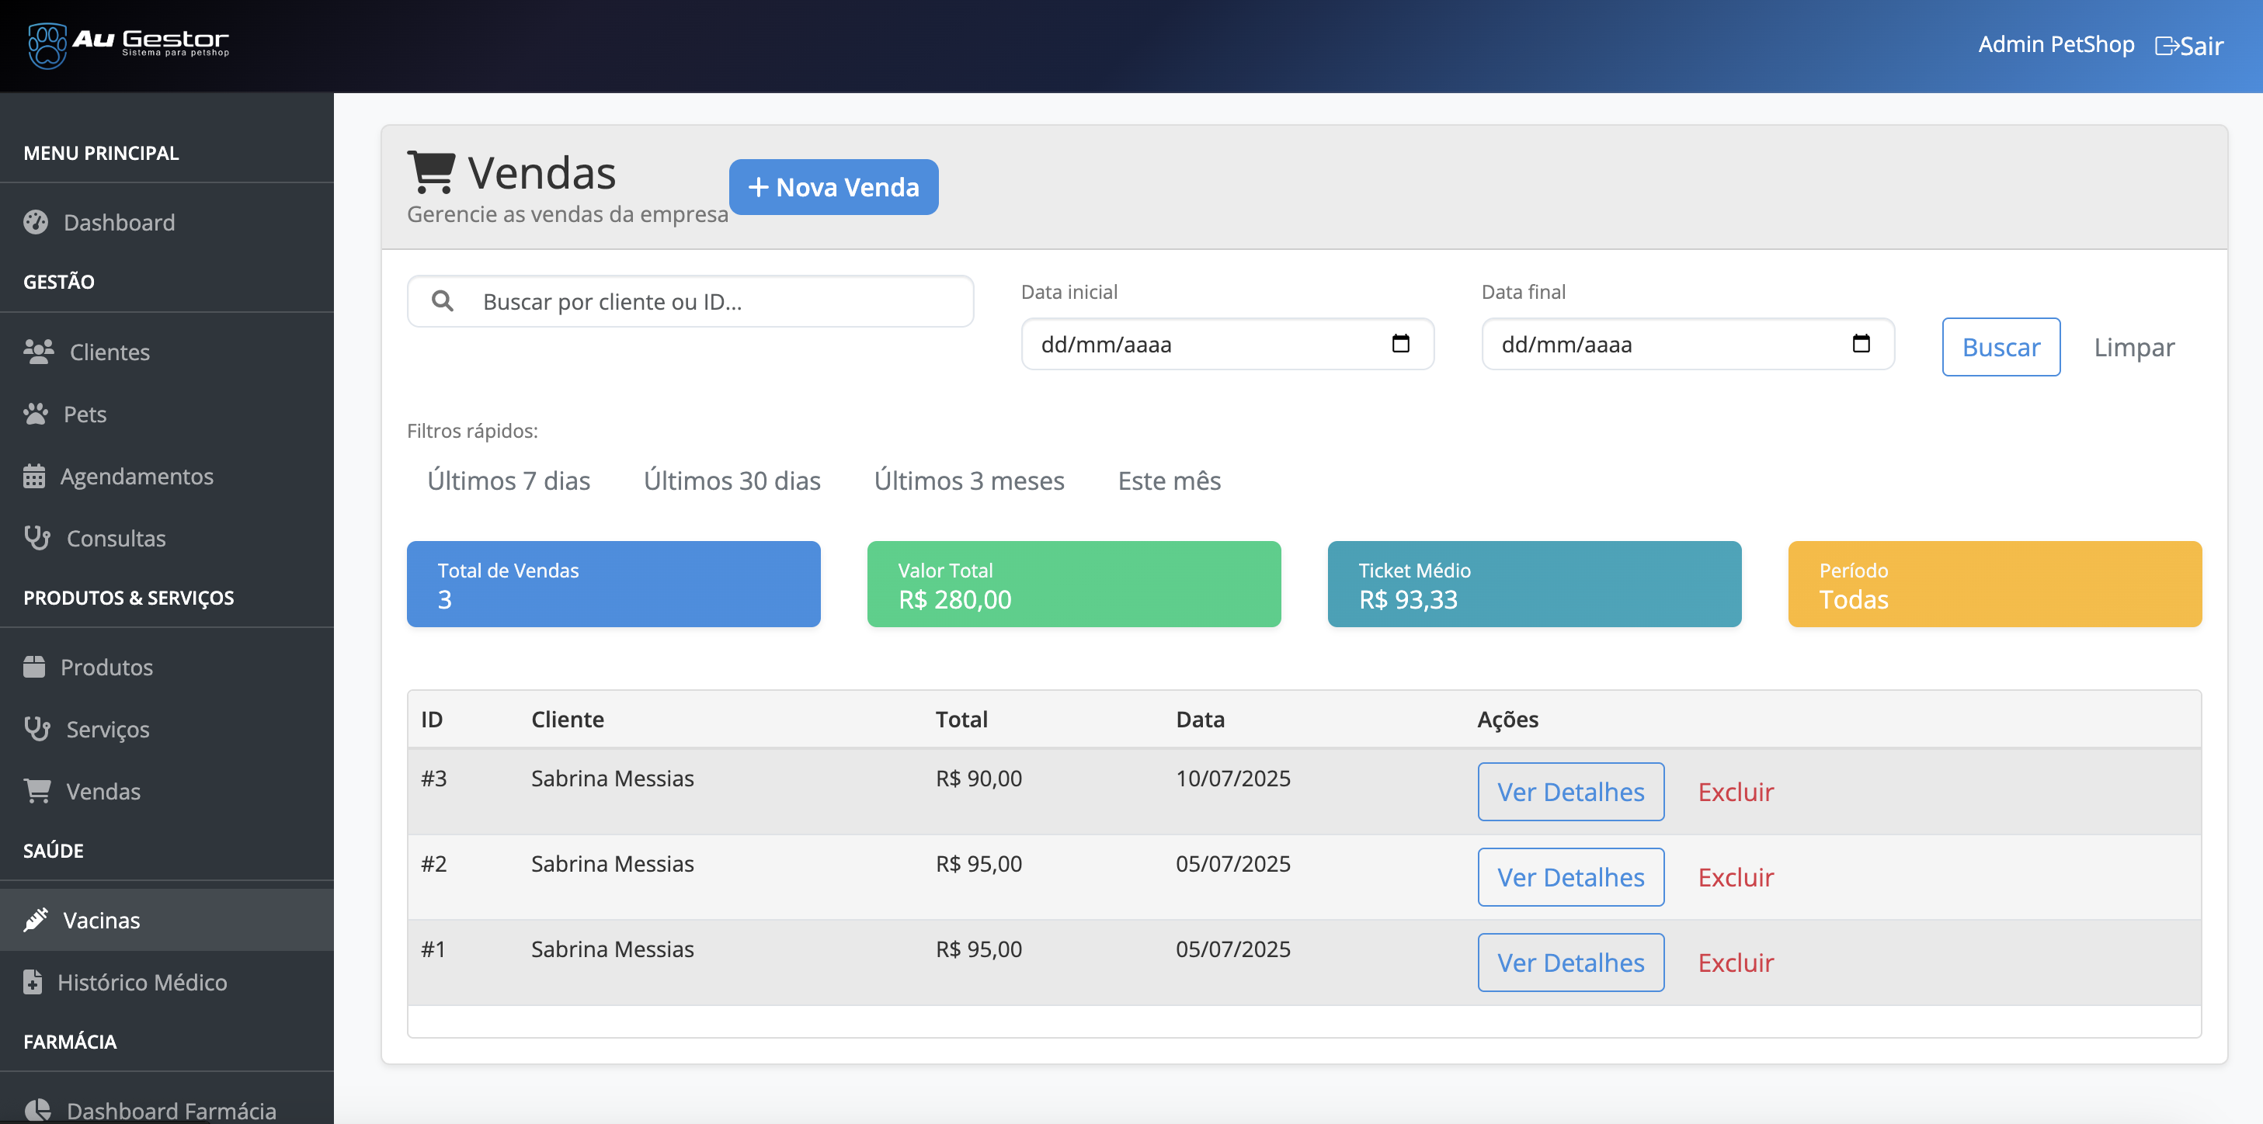Open Vacinas menu item
This screenshot has width=2263, height=1124.
coord(167,919)
